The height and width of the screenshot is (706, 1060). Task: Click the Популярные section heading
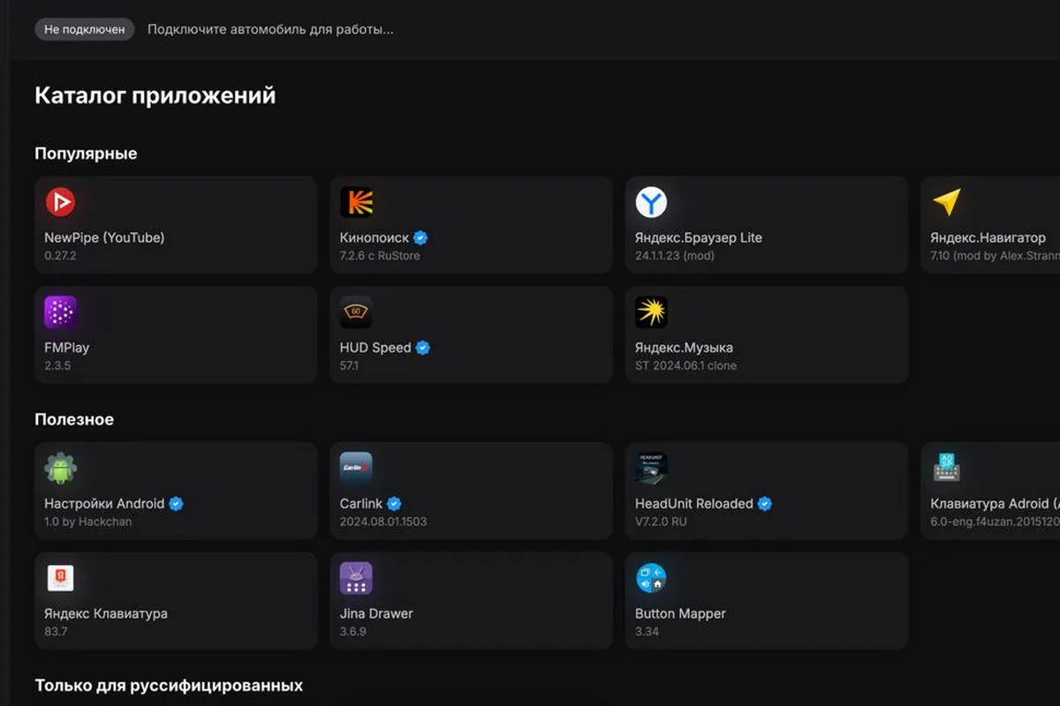pyautogui.click(x=86, y=154)
